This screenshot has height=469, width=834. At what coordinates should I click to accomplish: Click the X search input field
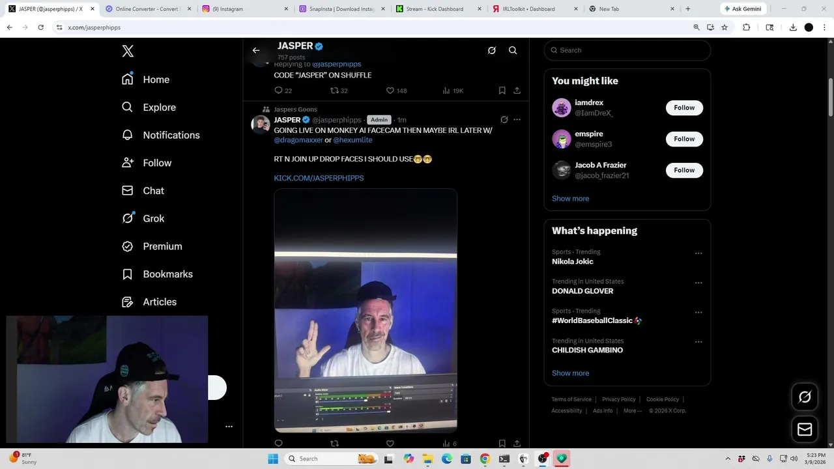627,50
